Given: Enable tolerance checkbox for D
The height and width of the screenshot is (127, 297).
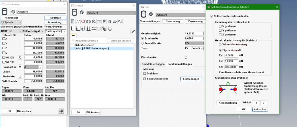Looking at the screenshot, I should point(4,53).
